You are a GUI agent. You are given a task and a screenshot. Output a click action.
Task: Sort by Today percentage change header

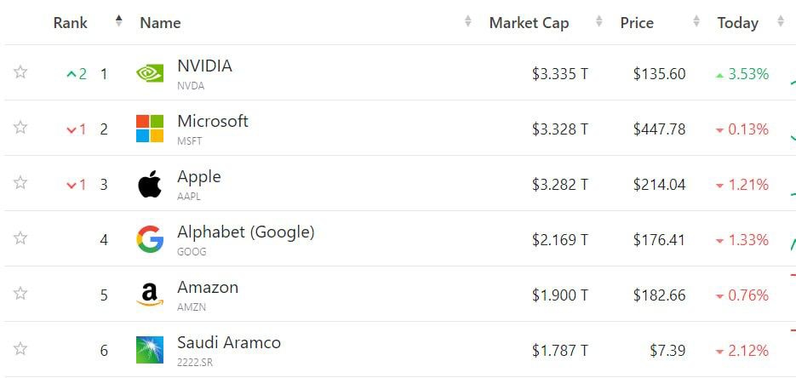(x=737, y=23)
